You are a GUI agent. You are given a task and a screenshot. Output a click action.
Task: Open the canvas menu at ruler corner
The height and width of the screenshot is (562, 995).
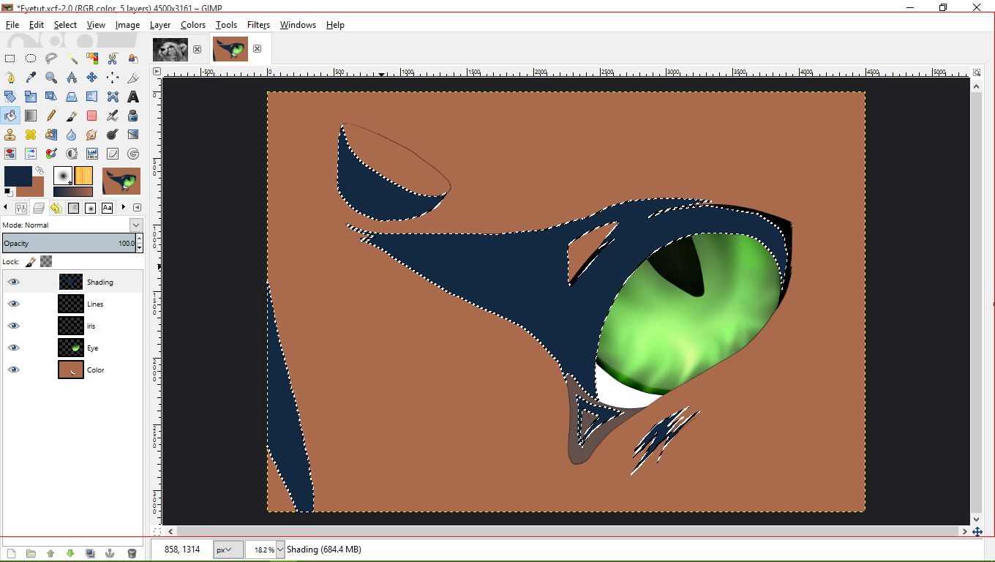(157, 71)
